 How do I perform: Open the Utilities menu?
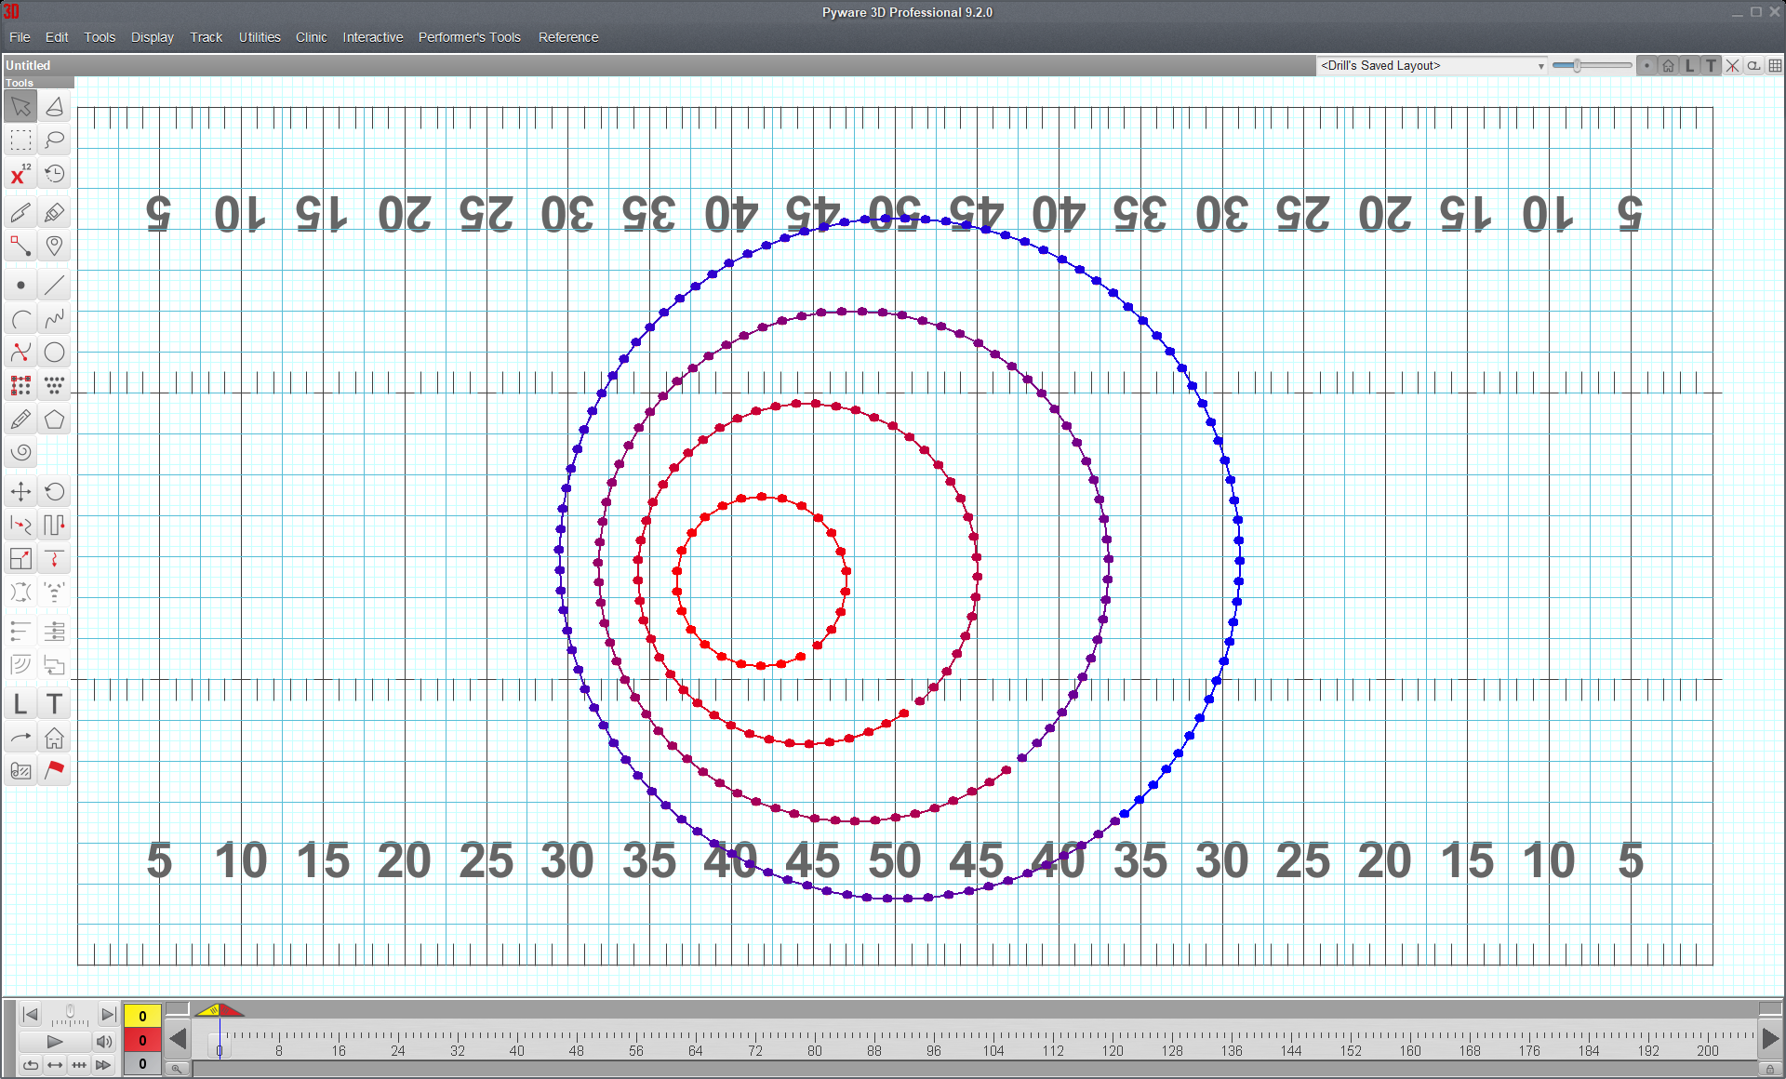[259, 37]
